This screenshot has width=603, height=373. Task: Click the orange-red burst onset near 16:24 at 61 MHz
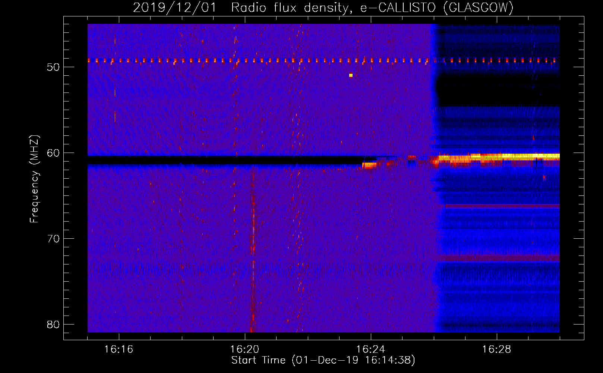[x=370, y=165]
